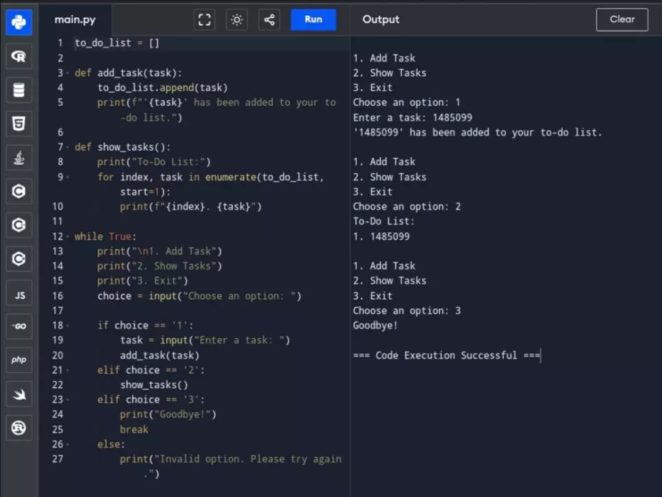Click the 'to_do_list.append(task)' code line
Image resolution: width=662 pixels, height=497 pixels.
pyautogui.click(x=163, y=88)
